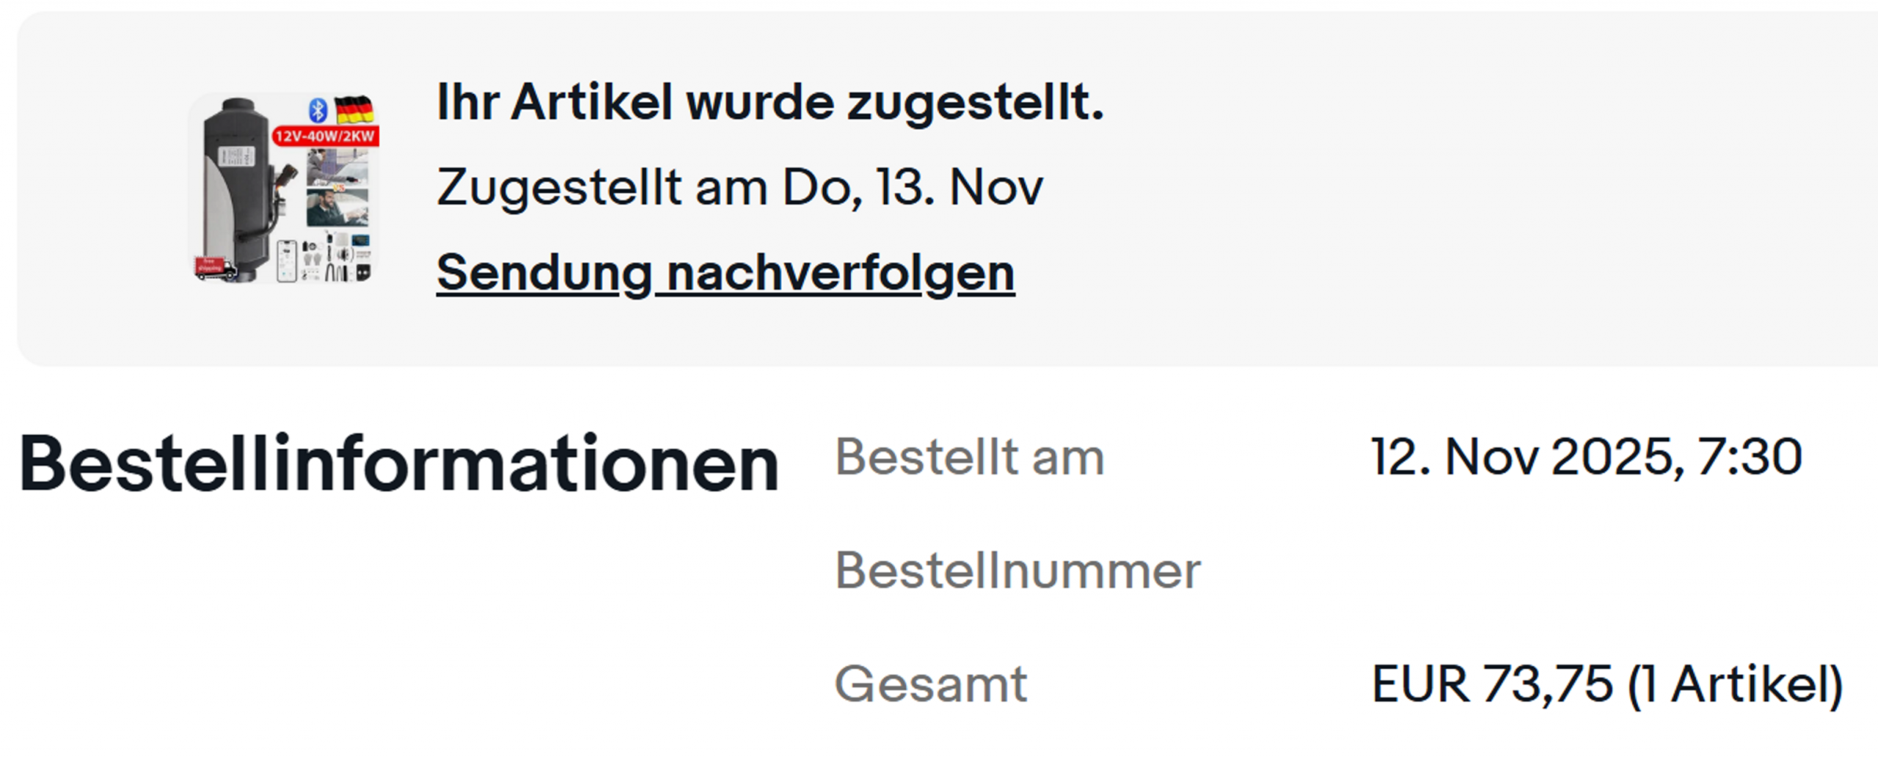The width and height of the screenshot is (1878, 757).
Task: Click the Bestellinformationen section heading
Action: 398,464
